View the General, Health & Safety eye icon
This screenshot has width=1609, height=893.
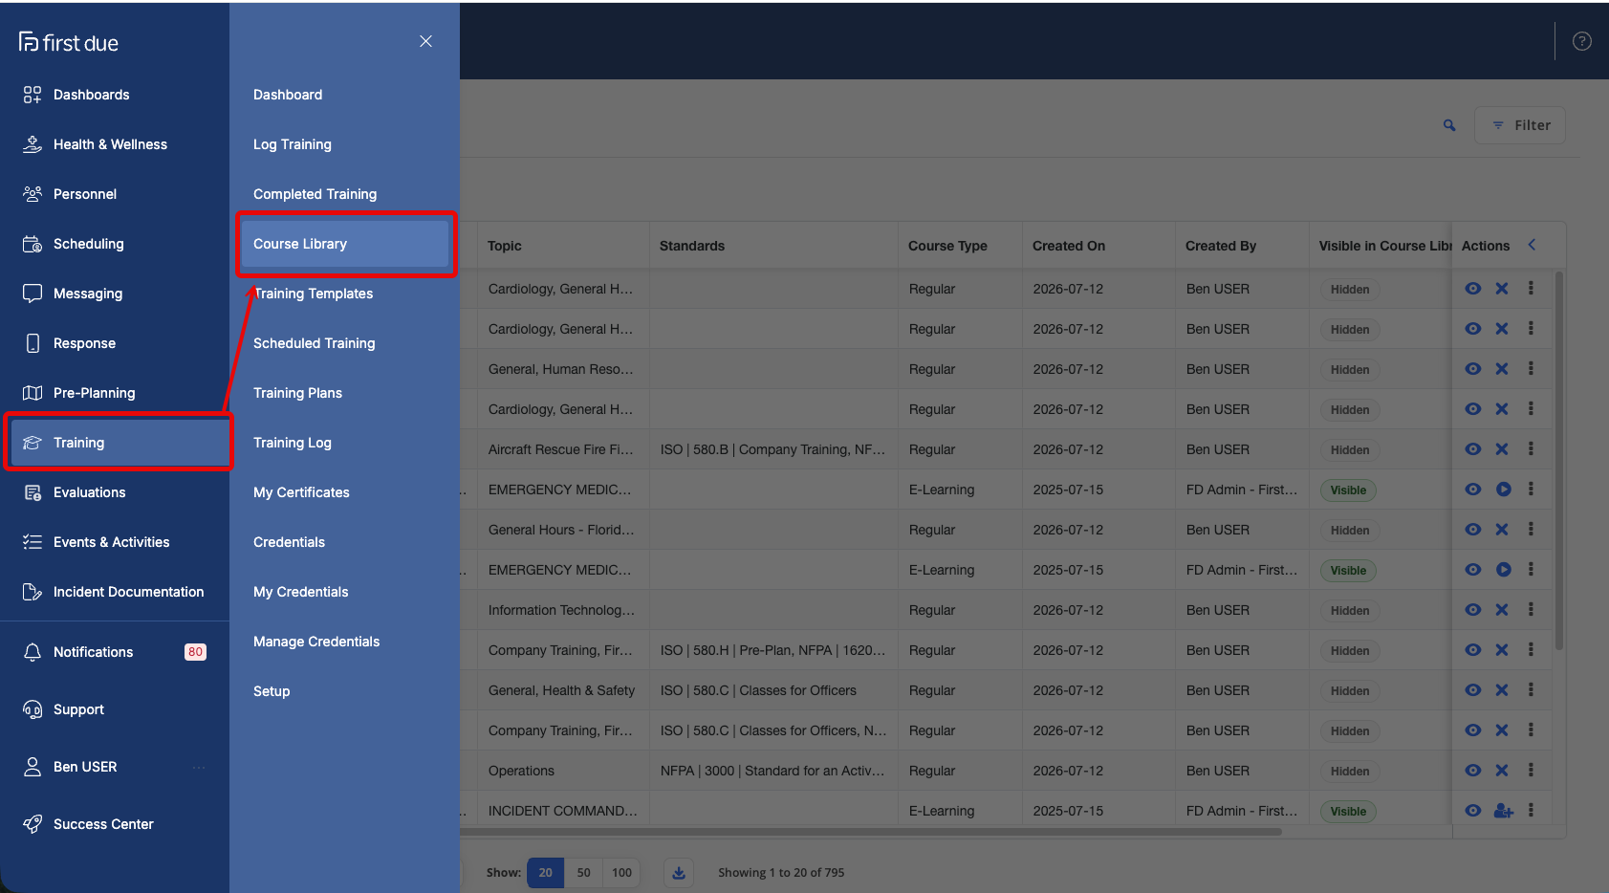(1473, 690)
